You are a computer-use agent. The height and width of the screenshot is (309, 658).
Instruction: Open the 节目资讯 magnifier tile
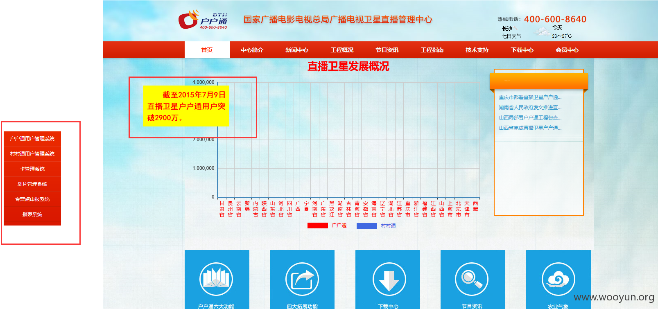(x=473, y=280)
